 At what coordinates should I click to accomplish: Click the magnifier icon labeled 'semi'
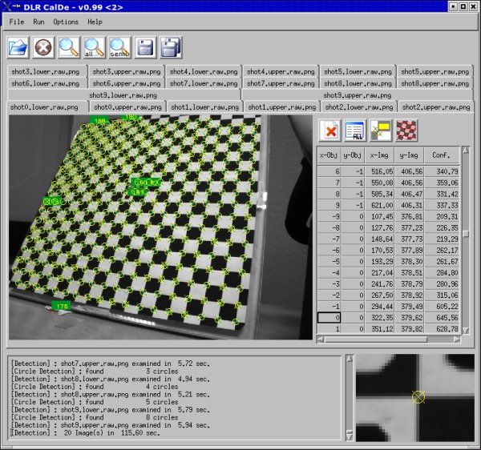[x=119, y=48]
